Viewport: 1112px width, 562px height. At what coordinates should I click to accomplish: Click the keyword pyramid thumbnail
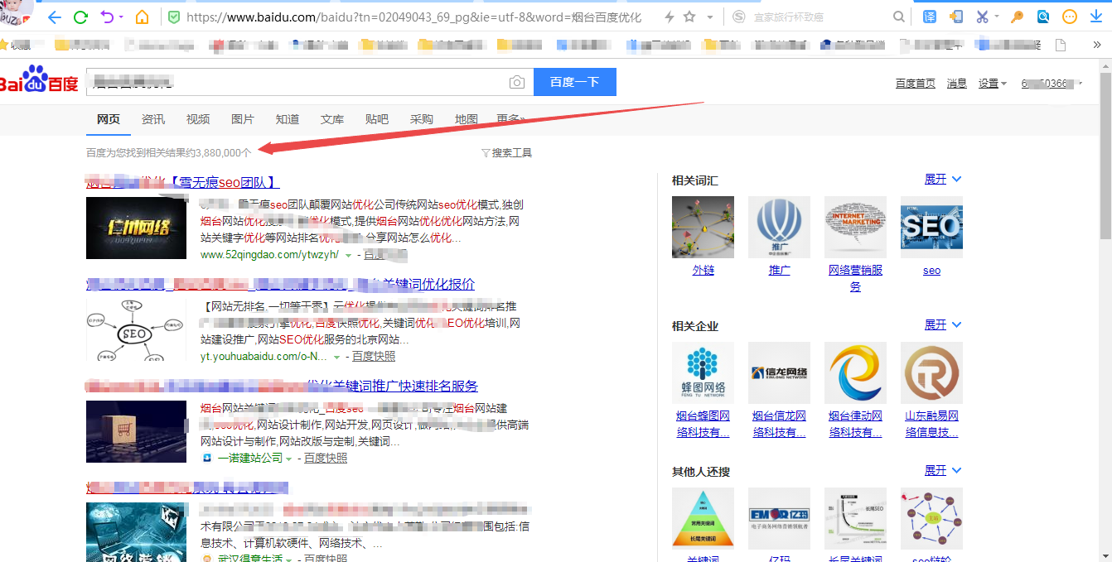point(703,518)
